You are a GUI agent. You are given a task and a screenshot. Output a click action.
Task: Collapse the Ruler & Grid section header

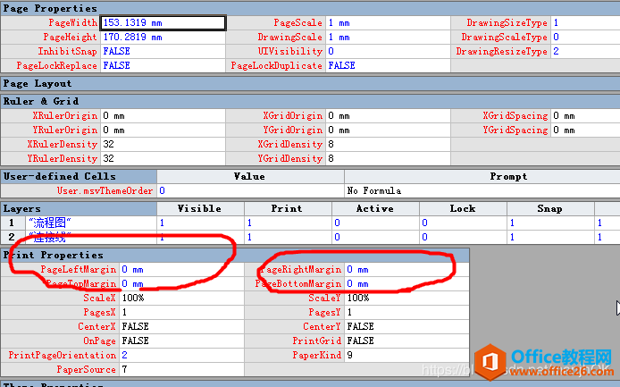coord(44,101)
